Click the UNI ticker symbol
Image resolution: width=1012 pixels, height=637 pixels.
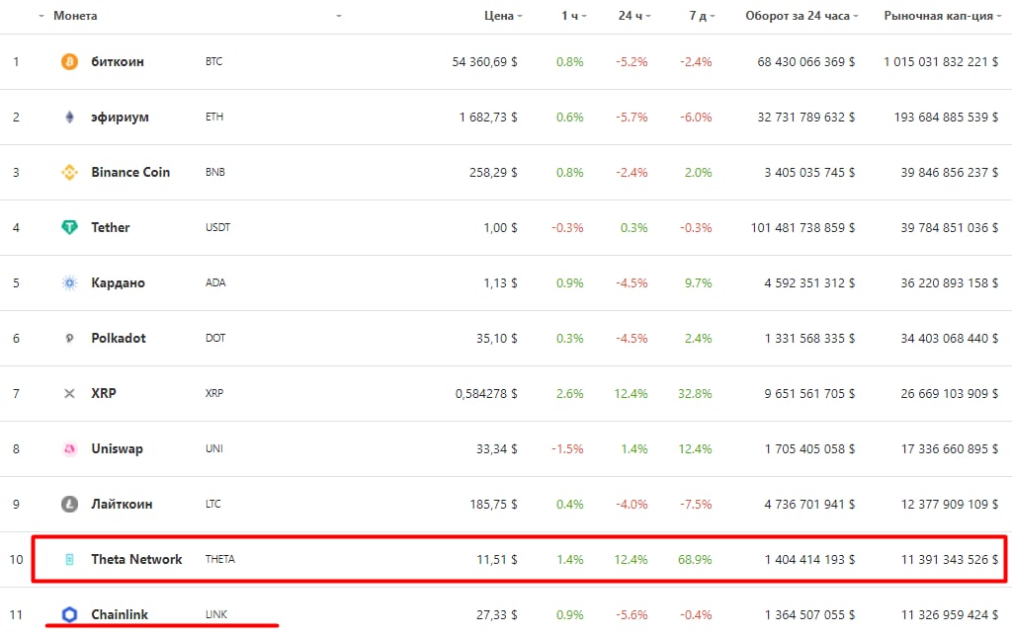(x=214, y=448)
